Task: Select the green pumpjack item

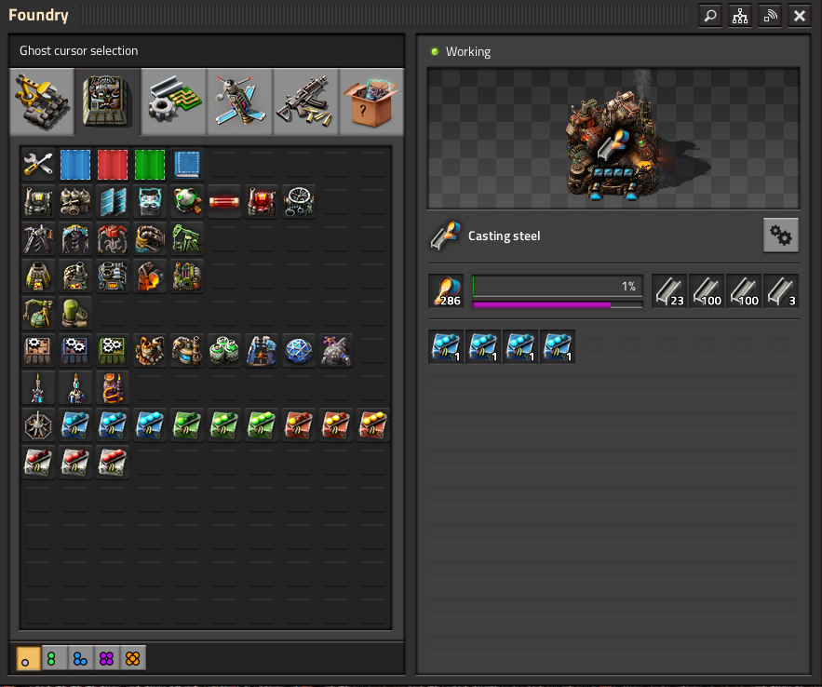Action: point(187,239)
